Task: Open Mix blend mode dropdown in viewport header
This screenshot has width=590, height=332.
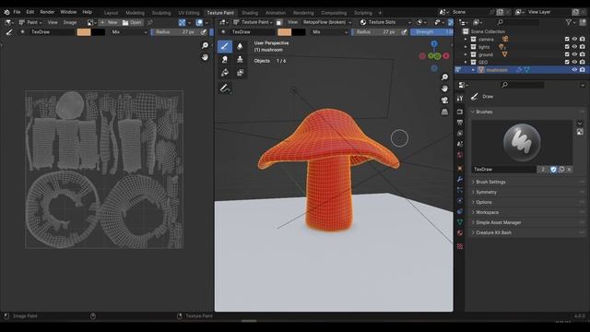Action: pos(330,32)
